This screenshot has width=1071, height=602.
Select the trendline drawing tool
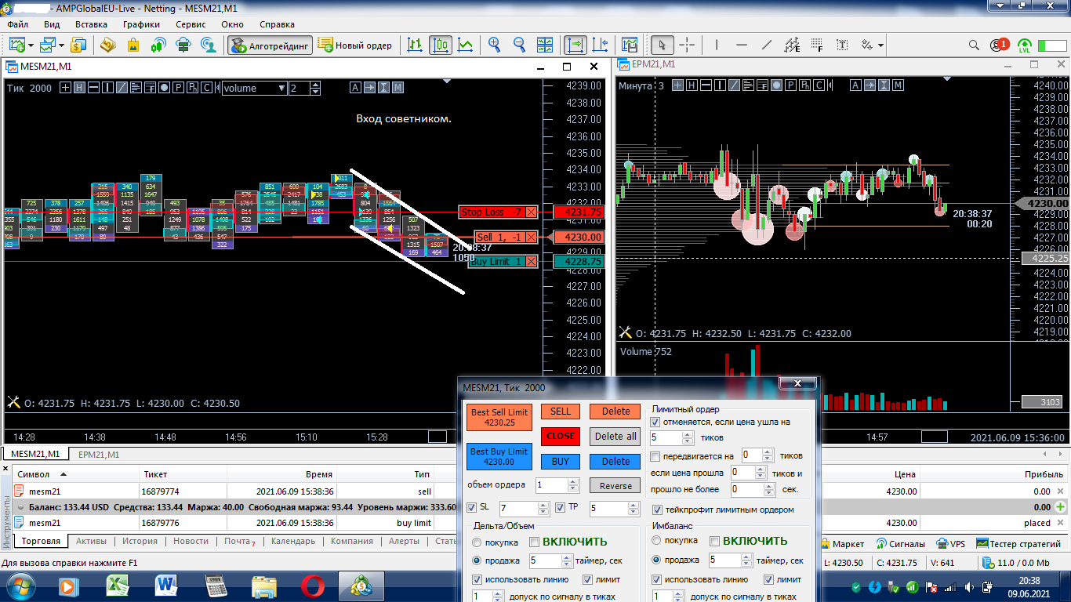pos(767,45)
